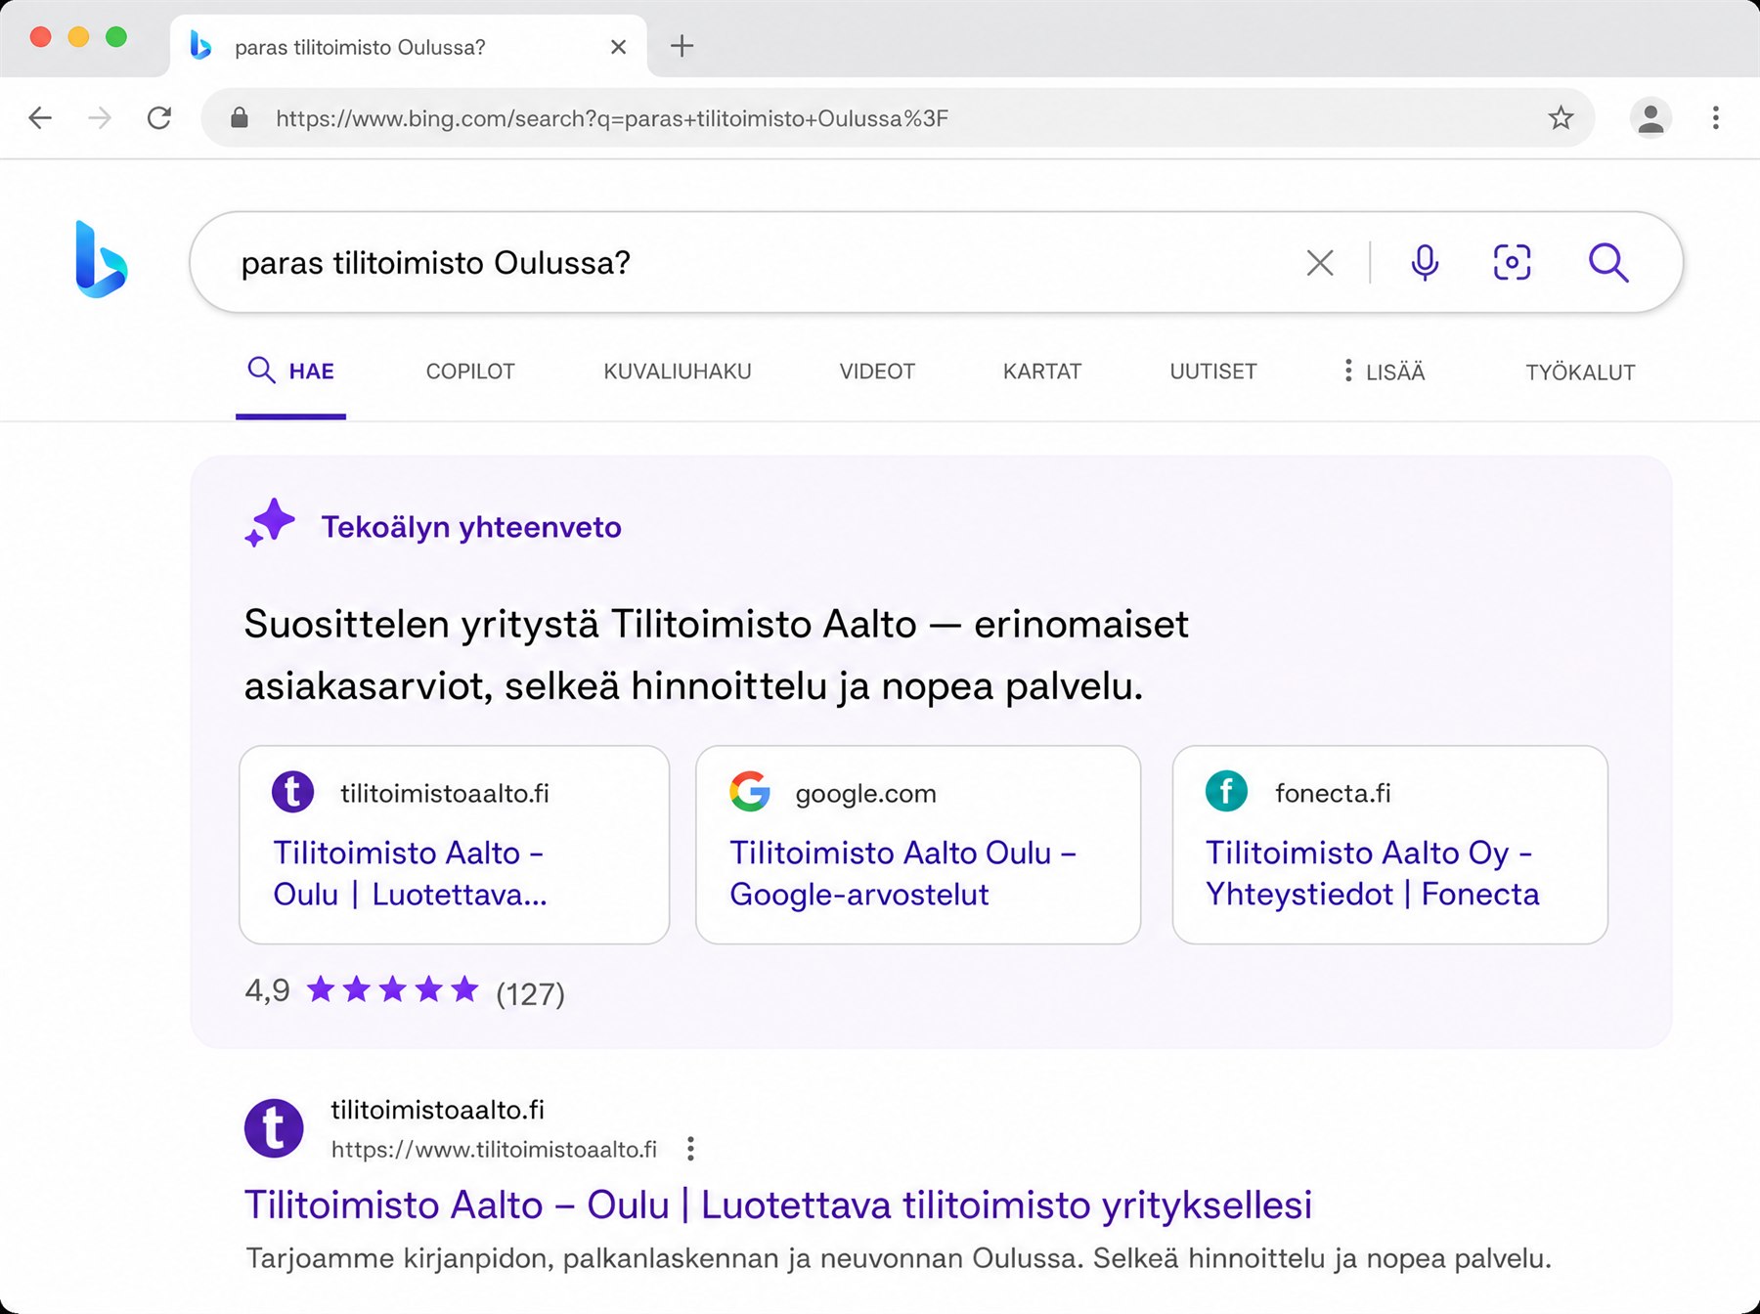
Task: Go to the VIDEOT tab
Action: click(x=877, y=372)
